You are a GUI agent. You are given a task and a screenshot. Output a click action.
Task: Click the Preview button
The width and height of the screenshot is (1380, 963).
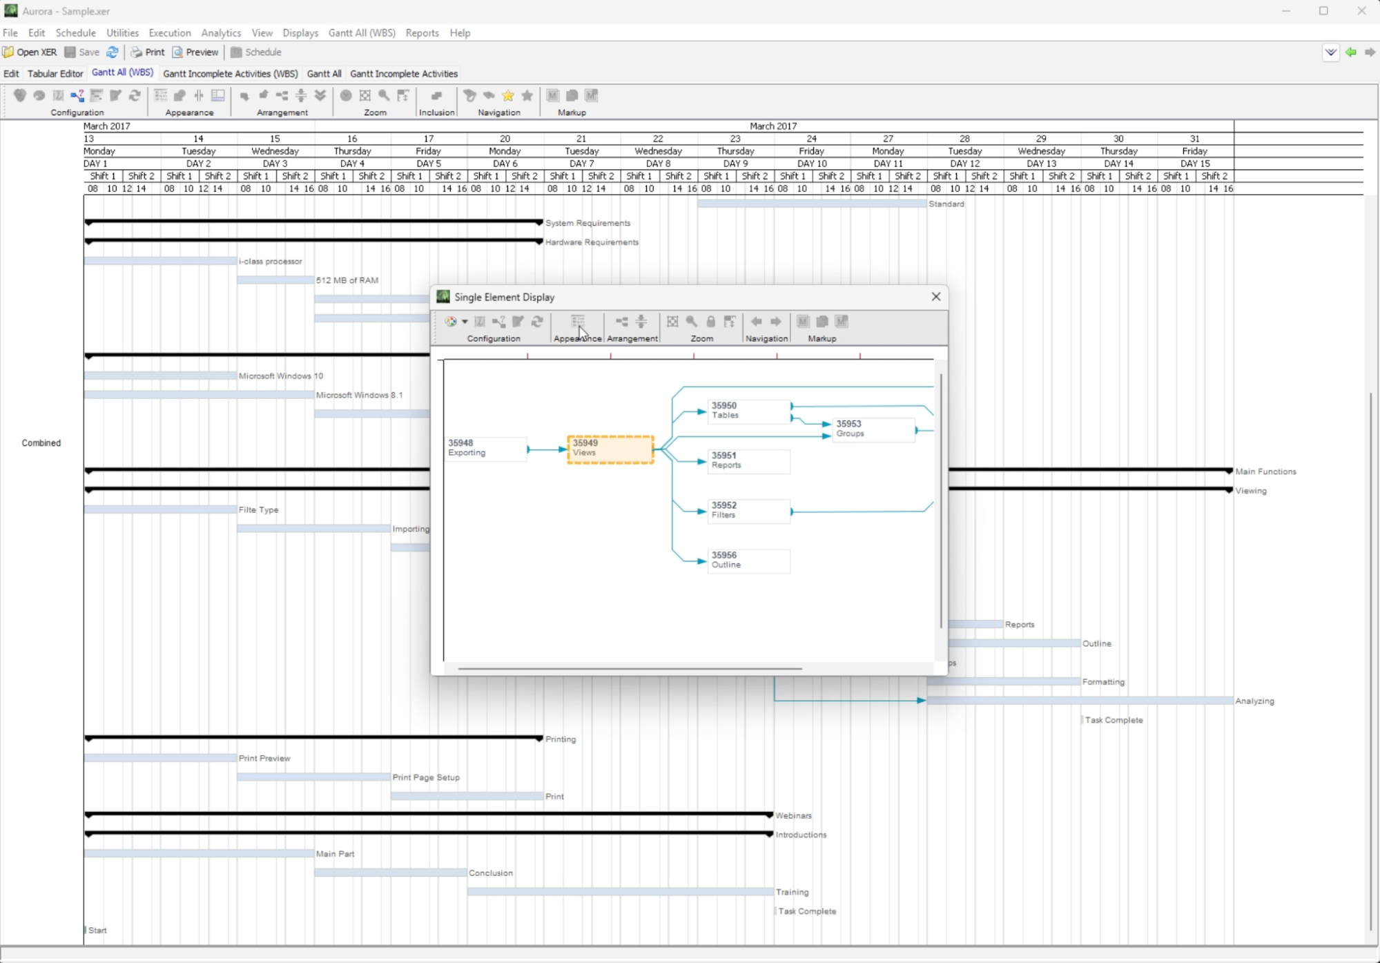(195, 52)
